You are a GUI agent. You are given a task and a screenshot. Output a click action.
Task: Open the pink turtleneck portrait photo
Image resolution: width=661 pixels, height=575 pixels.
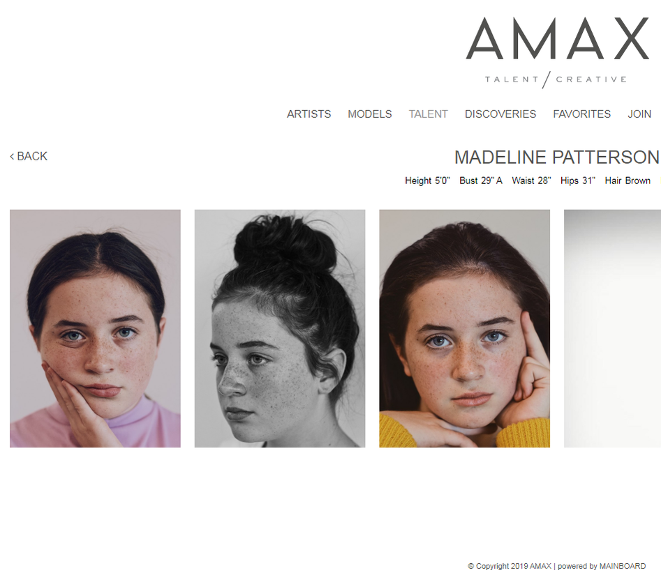click(95, 328)
